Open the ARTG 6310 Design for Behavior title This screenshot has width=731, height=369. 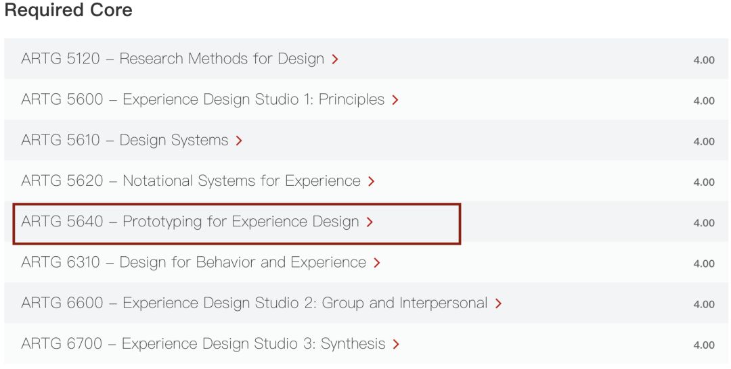point(193,262)
